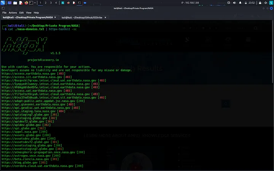Click the https://apistaging7.globe.gov line
274x171 pixels.
coord(30,115)
